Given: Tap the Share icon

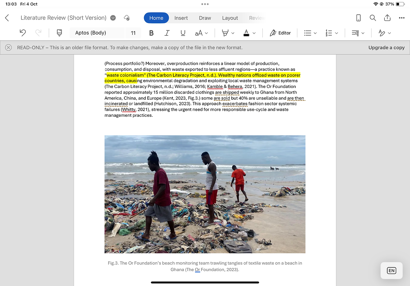Looking at the screenshot, I should 387,18.
